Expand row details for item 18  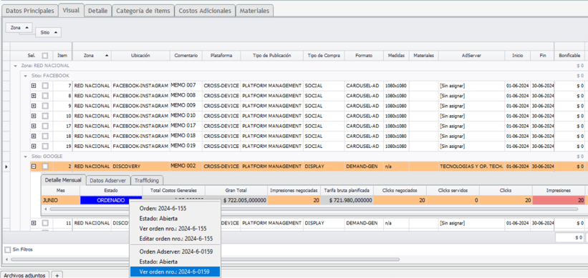click(x=34, y=136)
